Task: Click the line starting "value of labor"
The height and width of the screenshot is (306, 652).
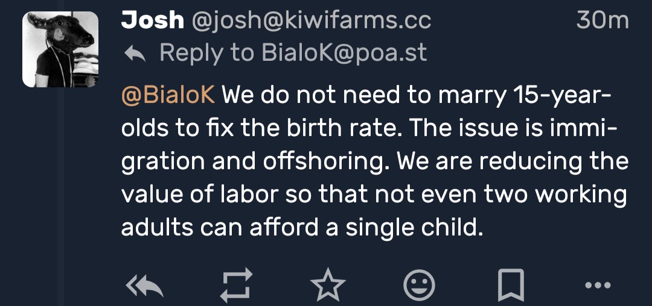Action: click(374, 195)
